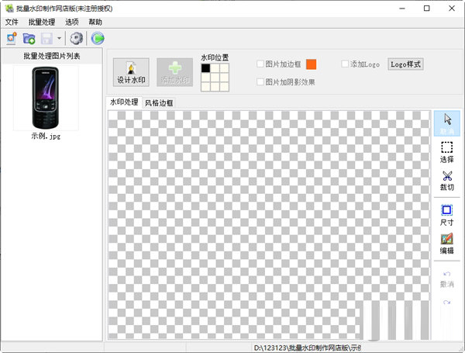Viewport: 465px width, 353px height.
Task: Click the add folder toolbar icon
Action: click(29, 38)
